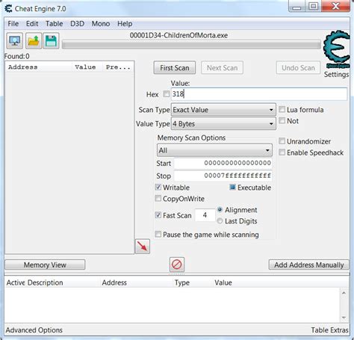Click the red arrow add-to-address-list icon

tap(143, 247)
